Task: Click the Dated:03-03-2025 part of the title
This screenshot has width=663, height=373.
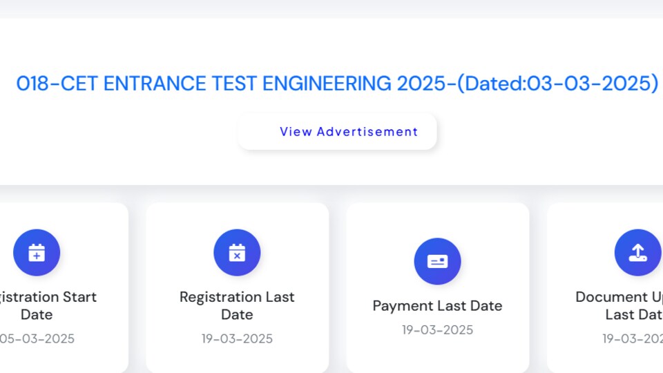Action: (558, 84)
